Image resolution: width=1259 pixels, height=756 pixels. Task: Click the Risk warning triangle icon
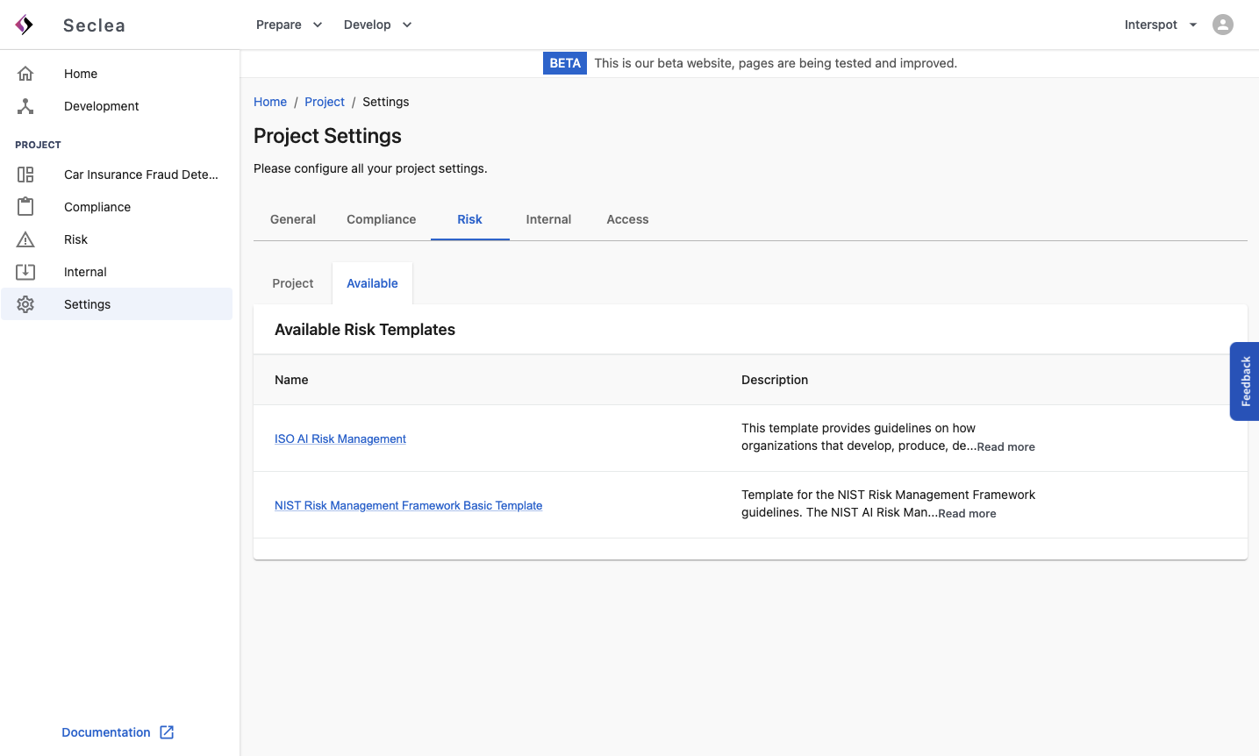(x=25, y=239)
